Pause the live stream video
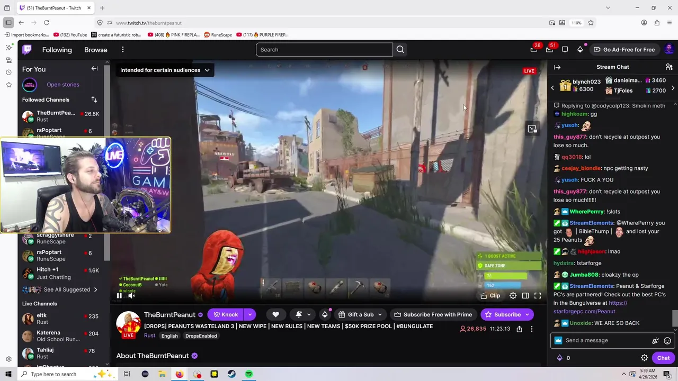 tap(119, 296)
